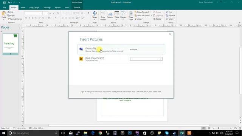242x136 pixels.
Task: Open the Browse dropdown for From a file
Action: coord(133,49)
